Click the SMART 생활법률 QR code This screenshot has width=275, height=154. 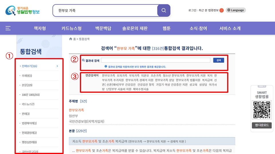point(261,110)
